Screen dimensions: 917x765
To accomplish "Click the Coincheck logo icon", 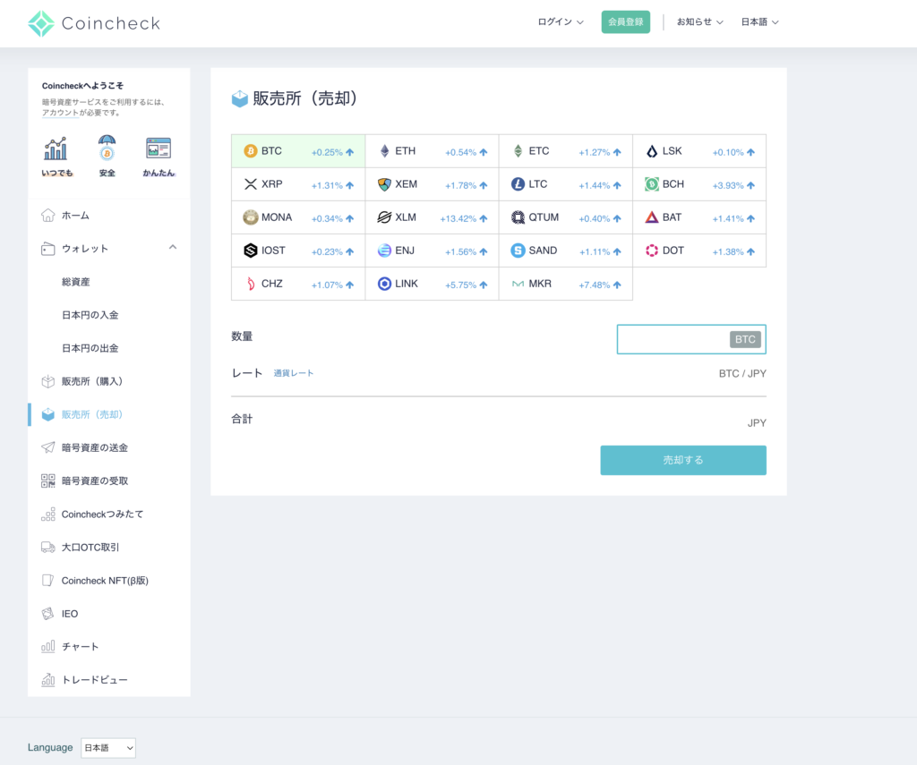I will click(41, 23).
